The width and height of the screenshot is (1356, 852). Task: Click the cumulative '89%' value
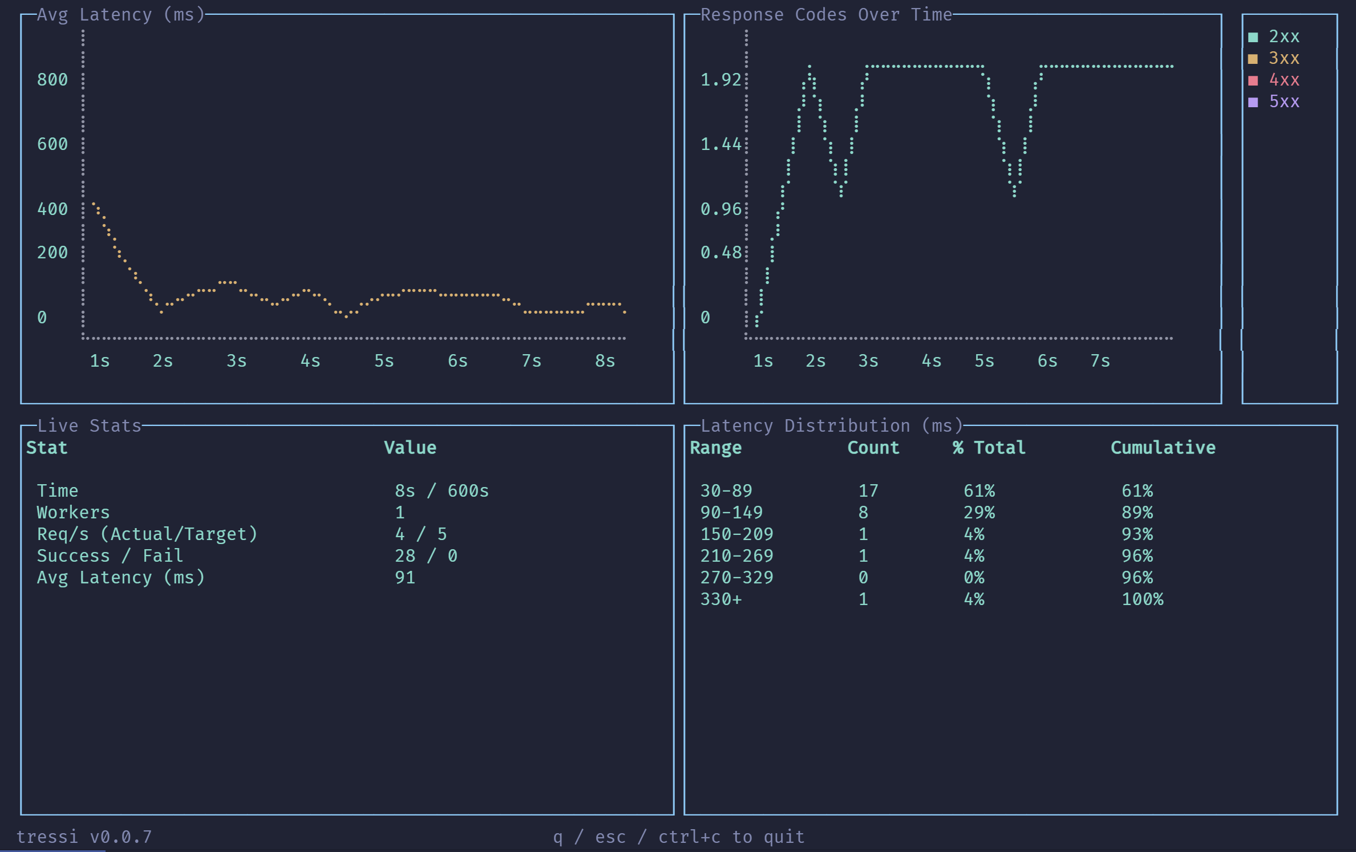pyautogui.click(x=1138, y=513)
